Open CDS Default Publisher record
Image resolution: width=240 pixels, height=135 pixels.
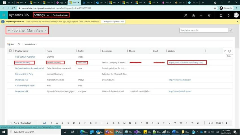[x=25, y=57]
